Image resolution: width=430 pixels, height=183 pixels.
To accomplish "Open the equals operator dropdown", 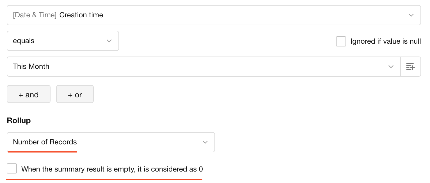I will [x=63, y=41].
